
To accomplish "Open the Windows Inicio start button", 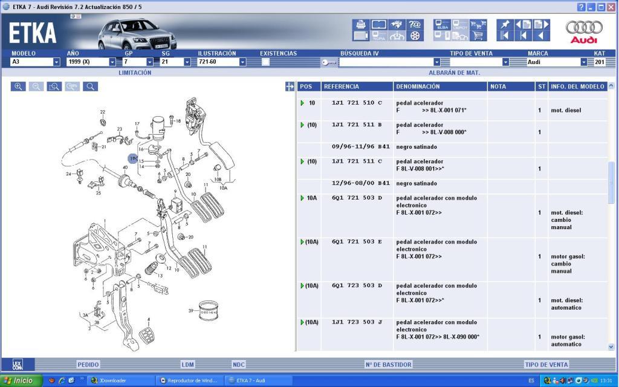I will (x=21, y=381).
